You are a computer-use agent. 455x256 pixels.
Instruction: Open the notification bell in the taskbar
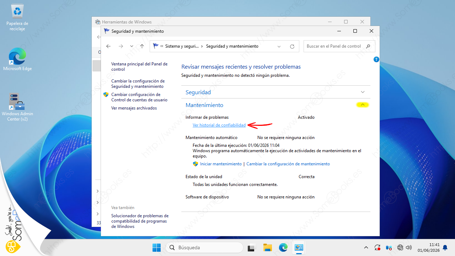click(x=445, y=247)
